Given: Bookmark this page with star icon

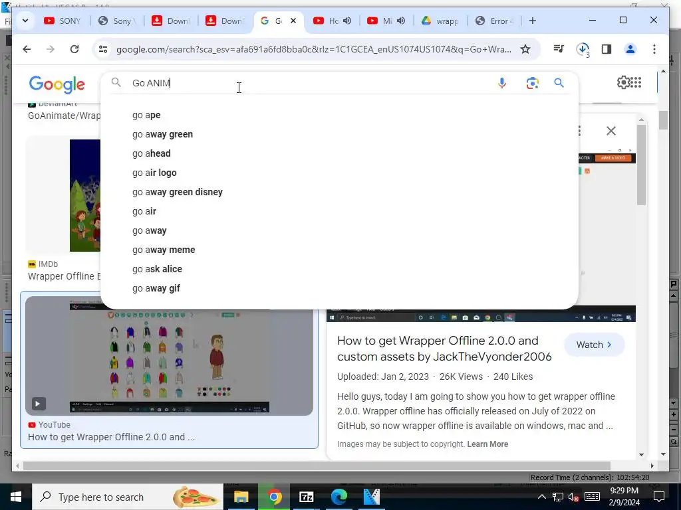Looking at the screenshot, I should coord(525,49).
